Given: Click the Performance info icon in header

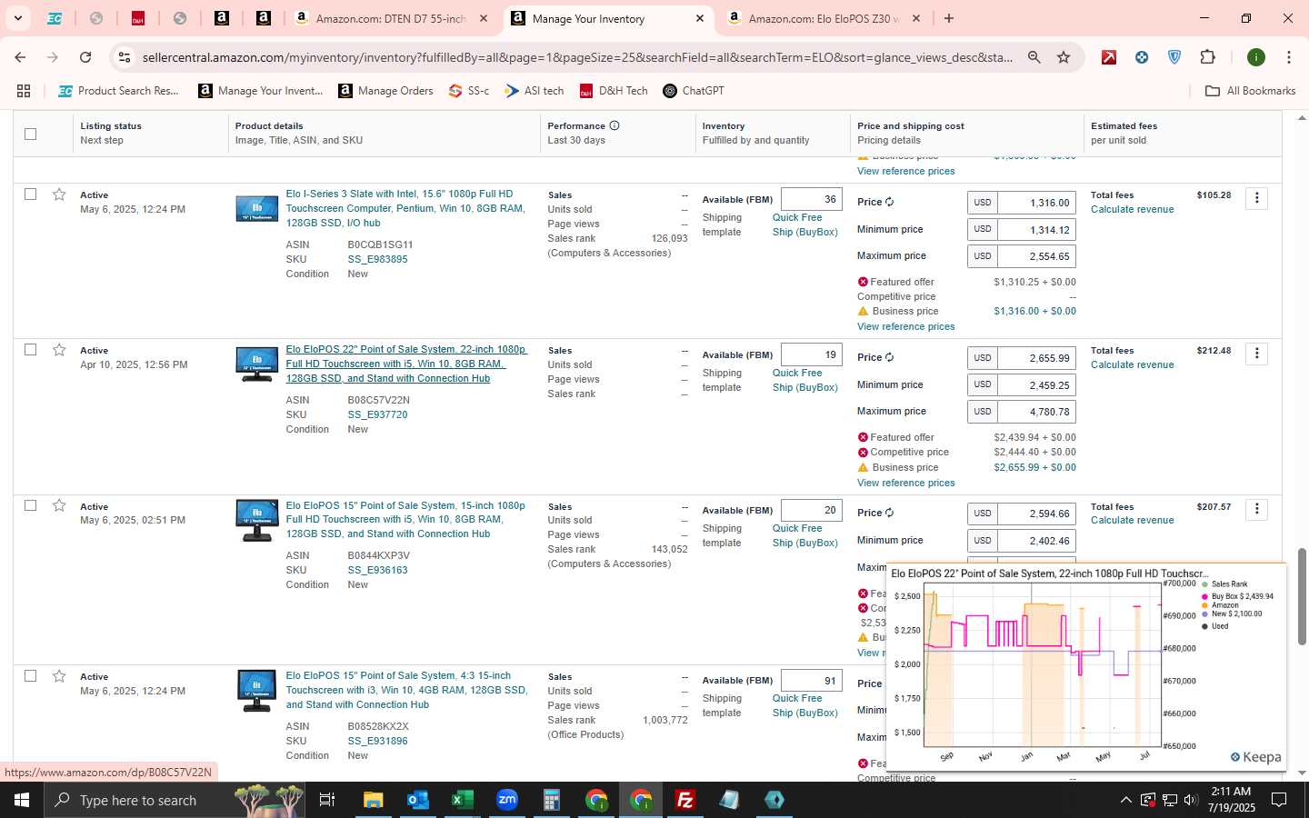Looking at the screenshot, I should (x=615, y=125).
